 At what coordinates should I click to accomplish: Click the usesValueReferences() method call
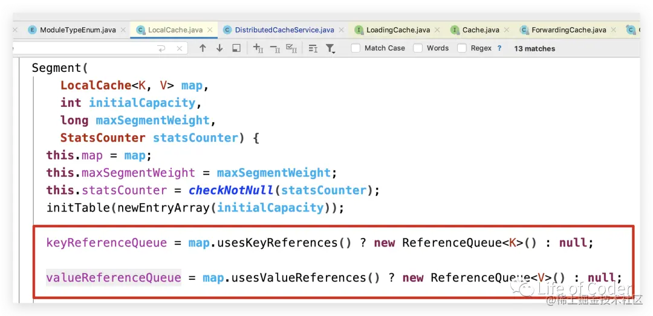click(306, 277)
